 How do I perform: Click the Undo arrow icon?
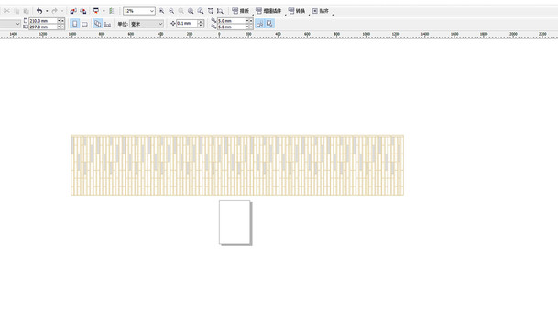click(x=39, y=11)
